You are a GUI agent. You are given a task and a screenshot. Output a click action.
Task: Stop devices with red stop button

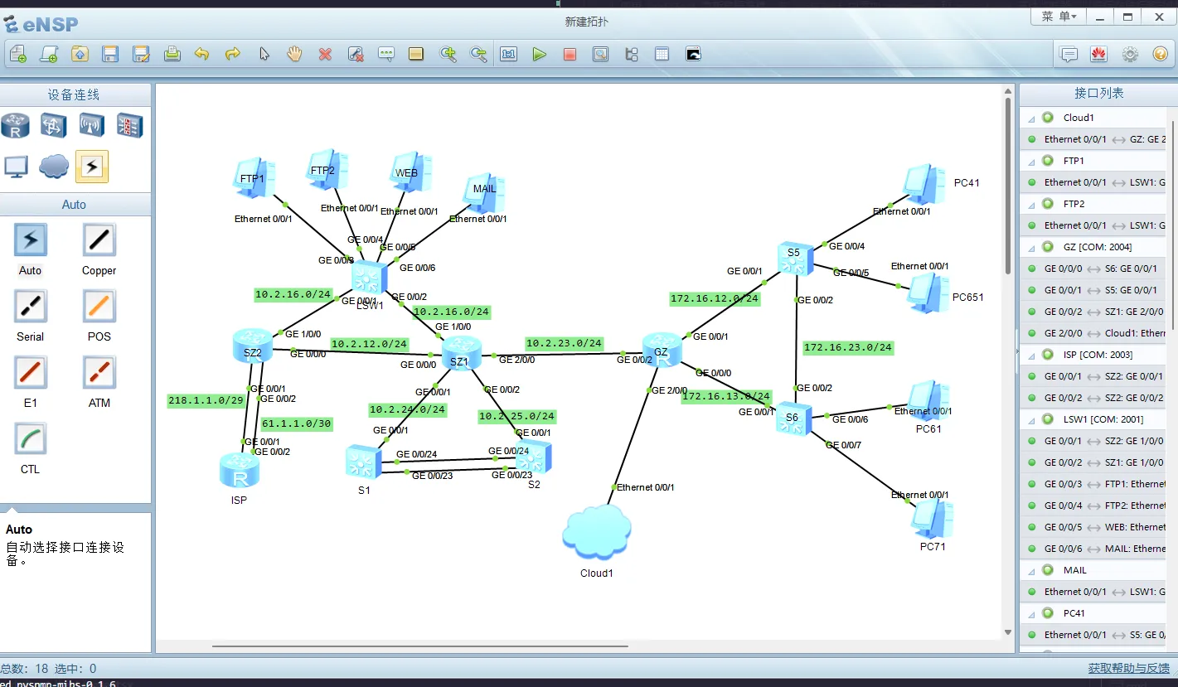tap(570, 55)
